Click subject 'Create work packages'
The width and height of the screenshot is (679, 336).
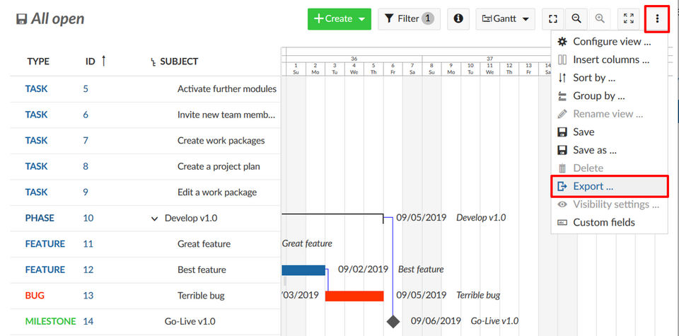coord(221,141)
